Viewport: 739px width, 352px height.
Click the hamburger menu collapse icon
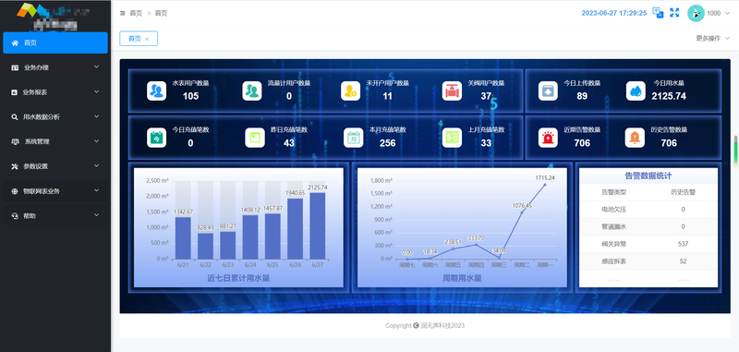click(x=123, y=13)
